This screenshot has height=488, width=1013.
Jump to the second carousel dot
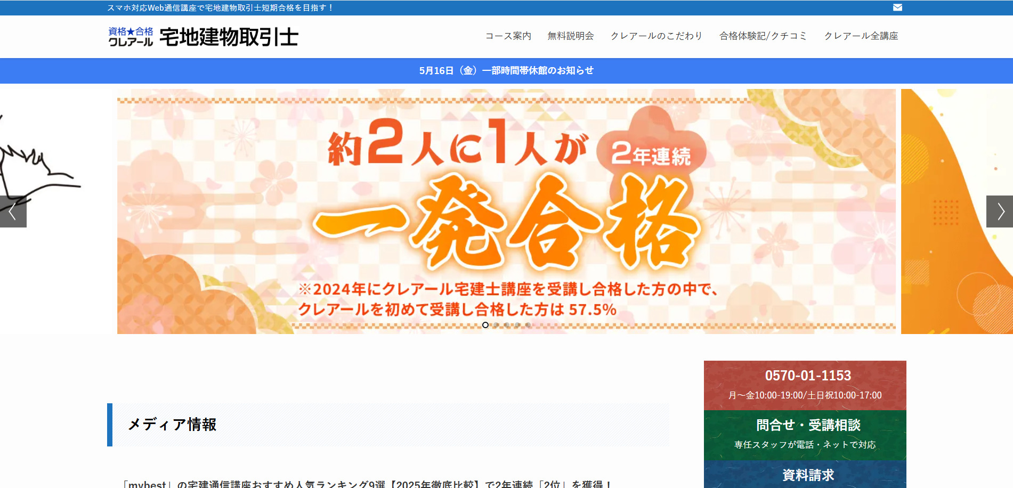[496, 325]
